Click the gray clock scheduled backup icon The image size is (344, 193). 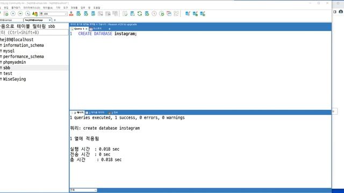(154, 14)
